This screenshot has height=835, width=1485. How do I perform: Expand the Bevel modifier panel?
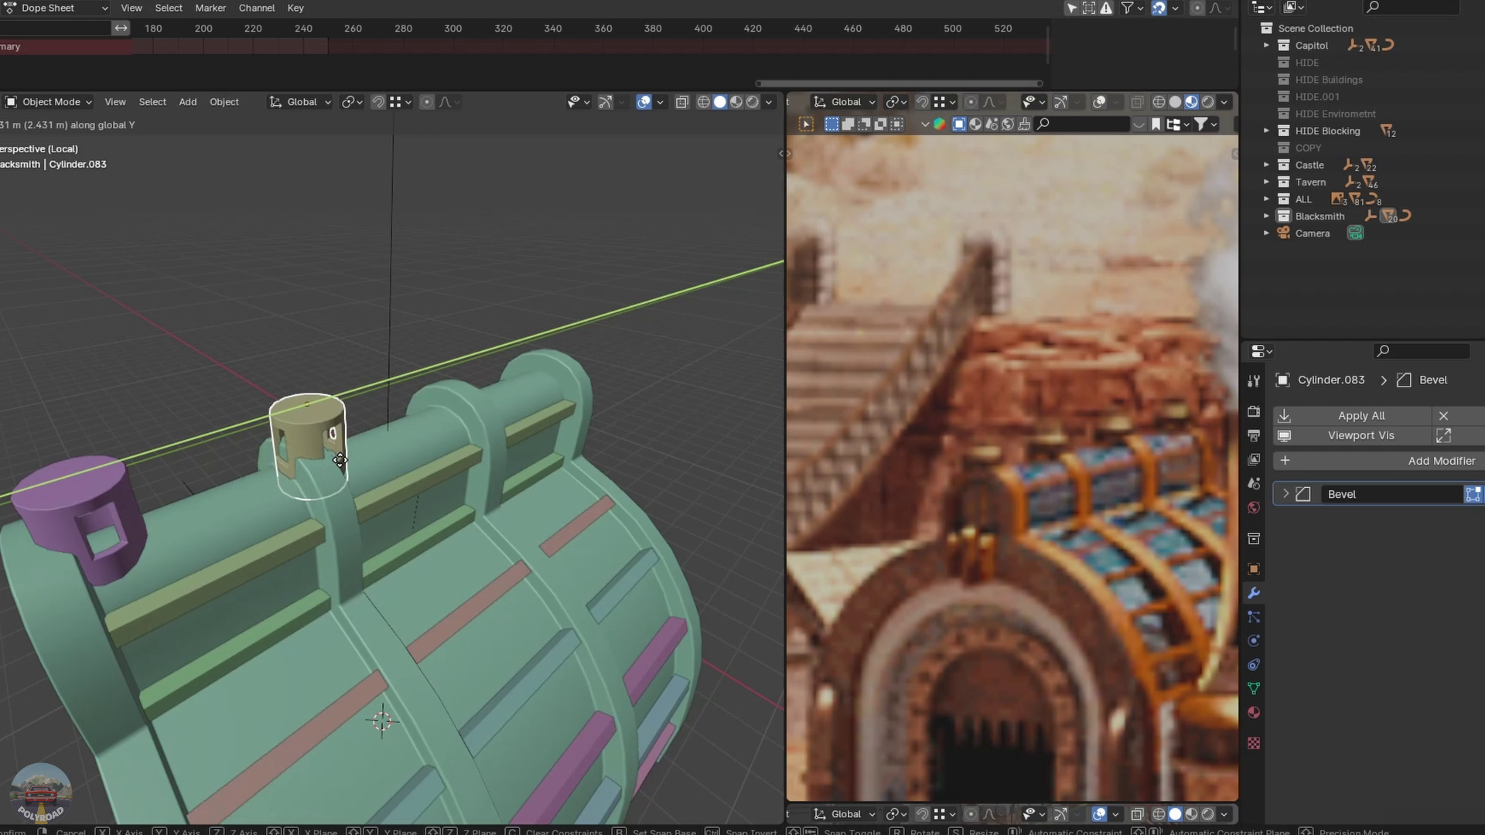pyautogui.click(x=1285, y=494)
